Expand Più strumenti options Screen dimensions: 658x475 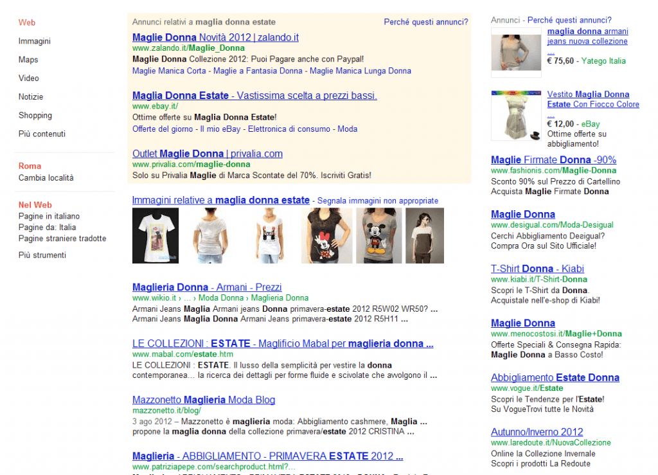pyautogui.click(x=42, y=255)
